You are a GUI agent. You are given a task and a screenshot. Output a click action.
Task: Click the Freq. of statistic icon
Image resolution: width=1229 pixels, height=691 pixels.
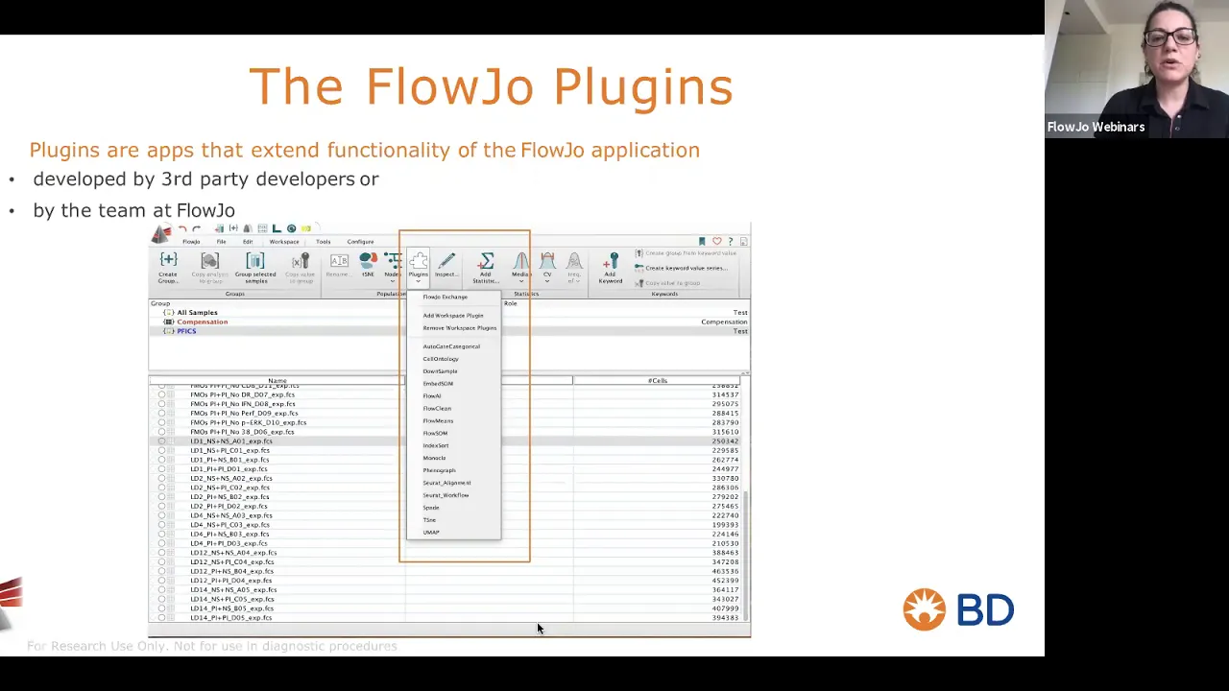coord(574,261)
